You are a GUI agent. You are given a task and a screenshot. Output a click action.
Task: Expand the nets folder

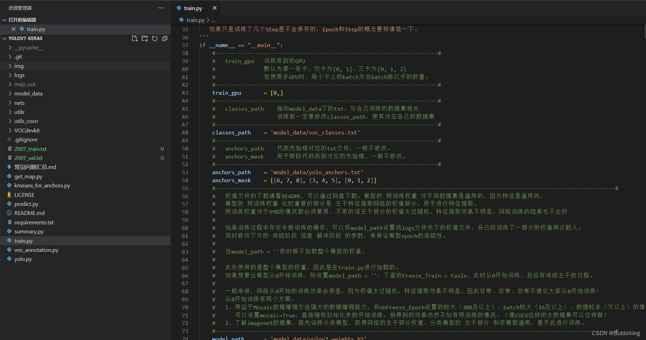click(x=10, y=103)
